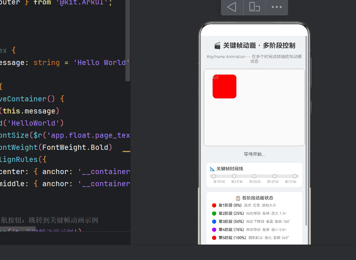The image size is (356, 260).
Task: Click the 各阶段动画状态 heading text
Action: pos(258,198)
